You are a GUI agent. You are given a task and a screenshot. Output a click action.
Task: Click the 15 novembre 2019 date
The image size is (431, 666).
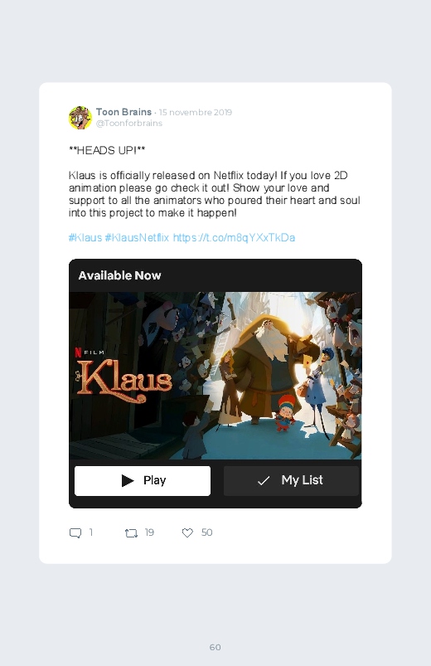pos(196,113)
